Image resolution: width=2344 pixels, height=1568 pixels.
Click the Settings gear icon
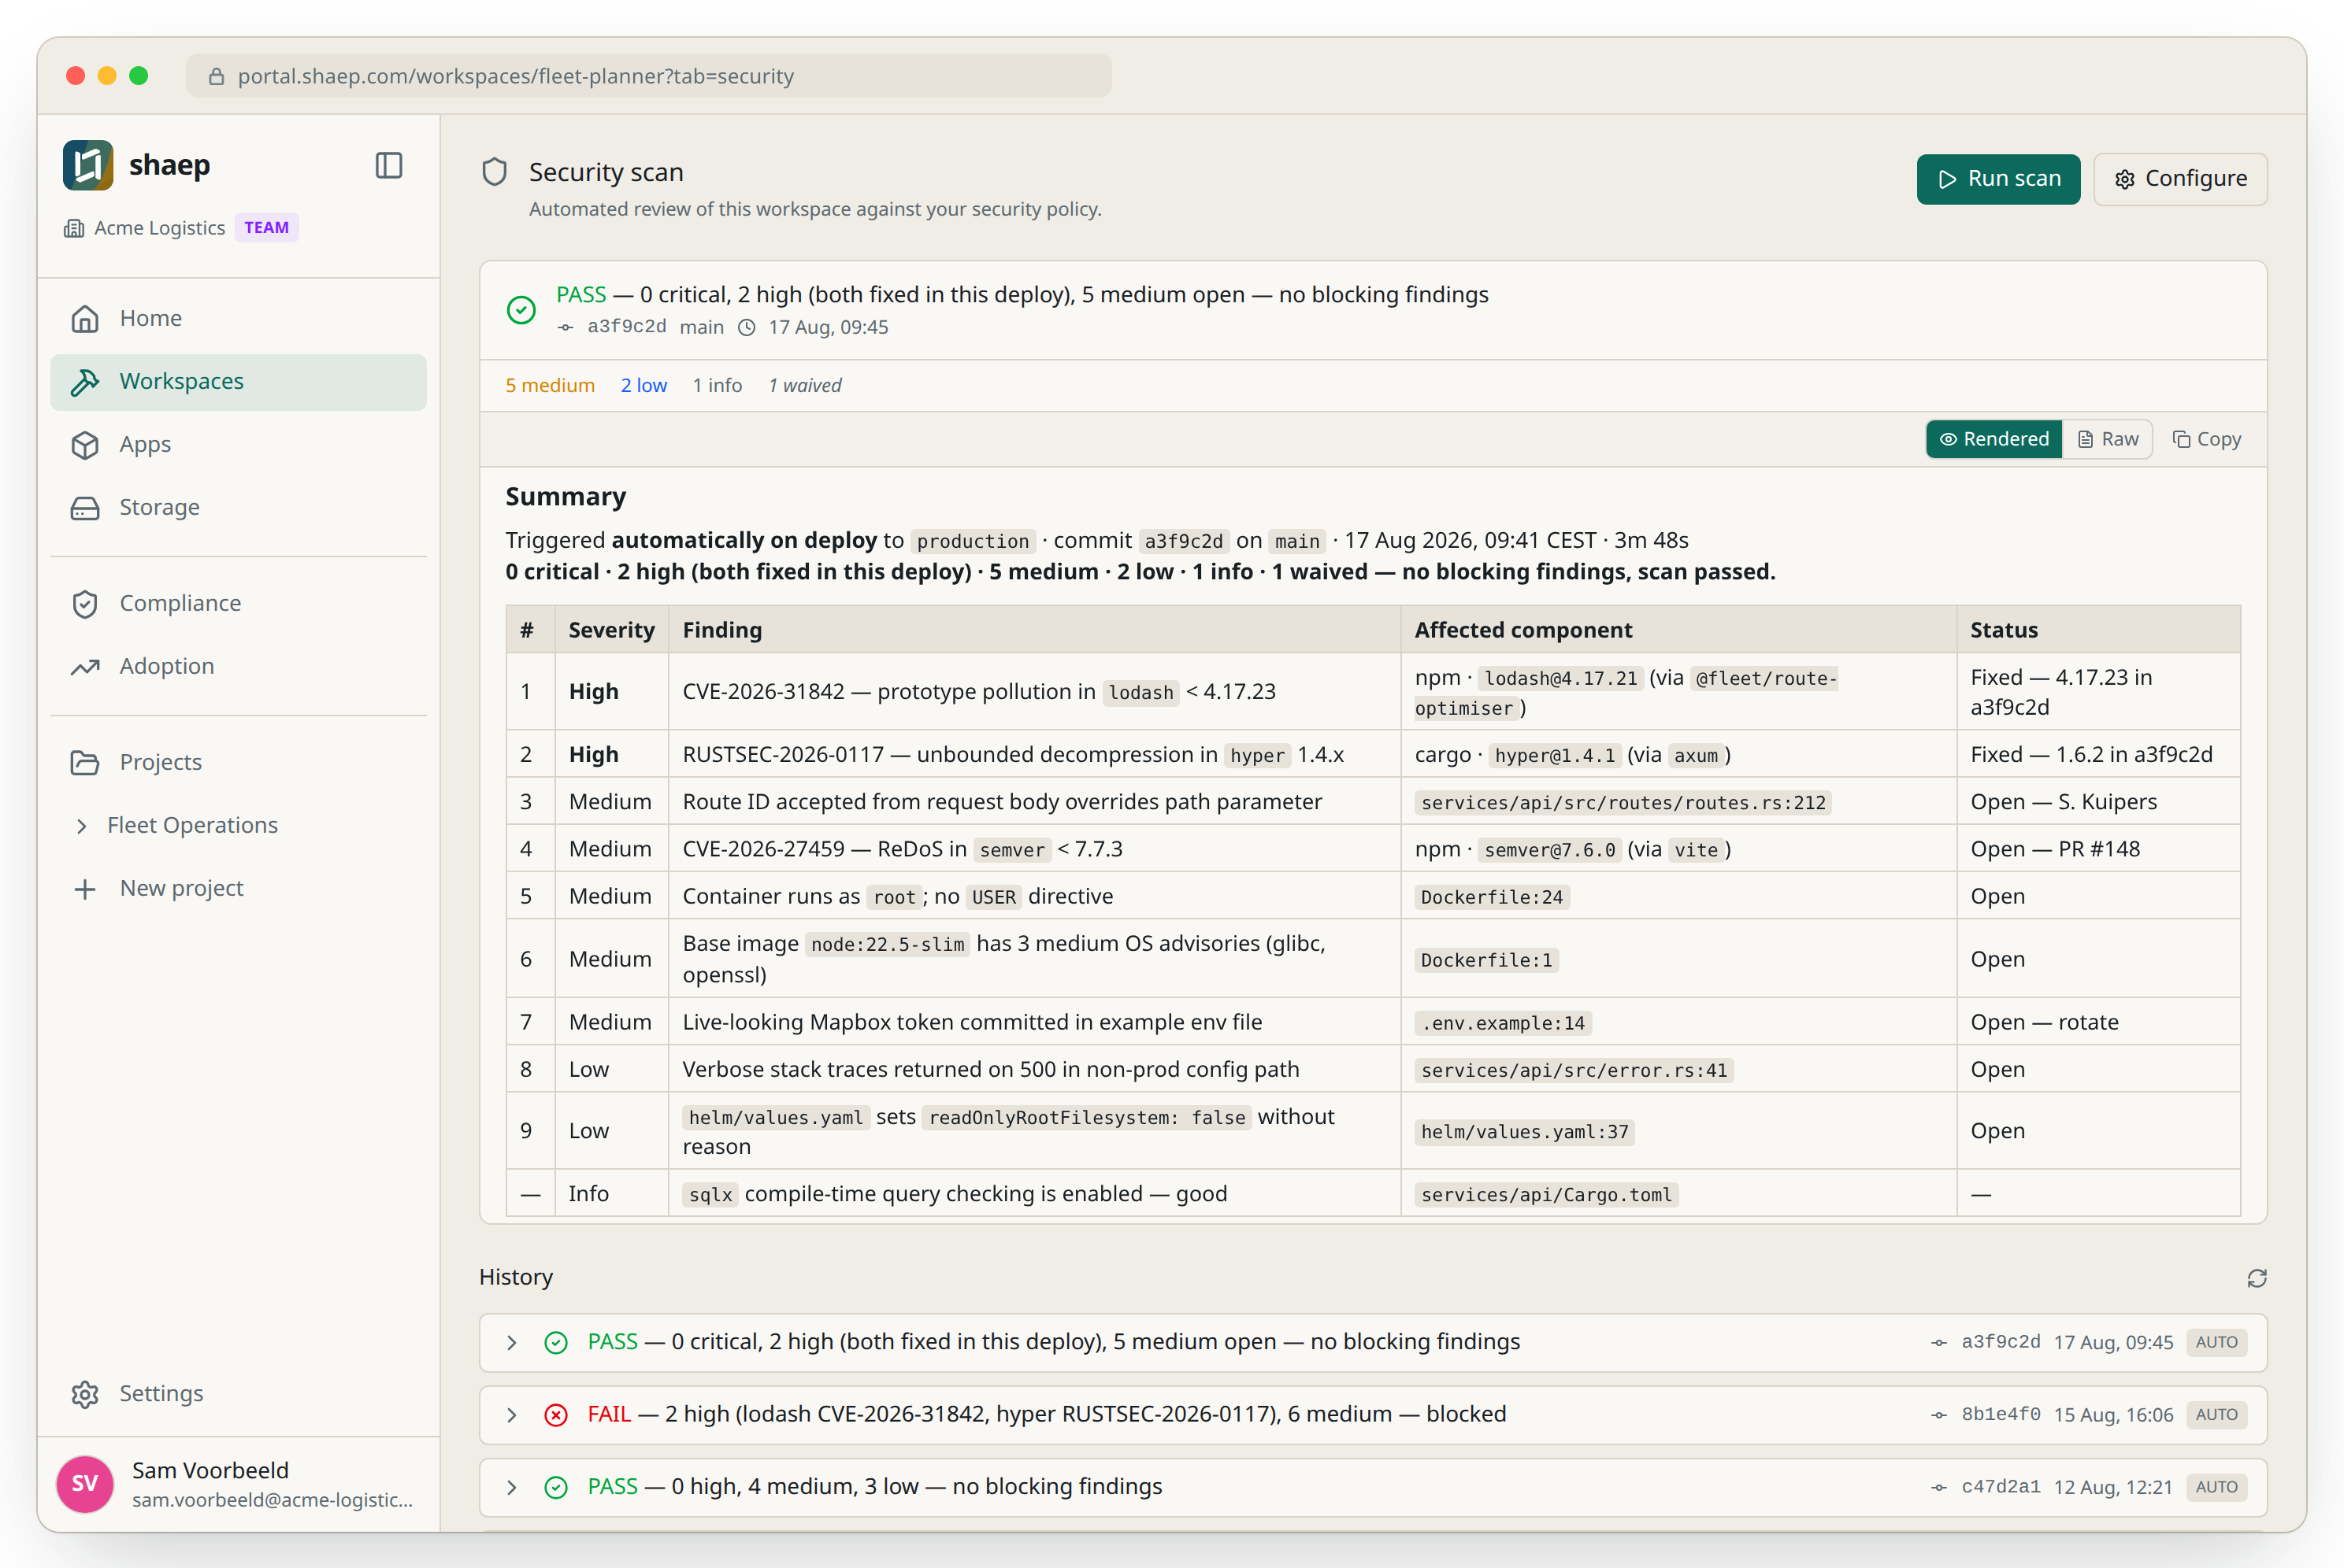(85, 1393)
